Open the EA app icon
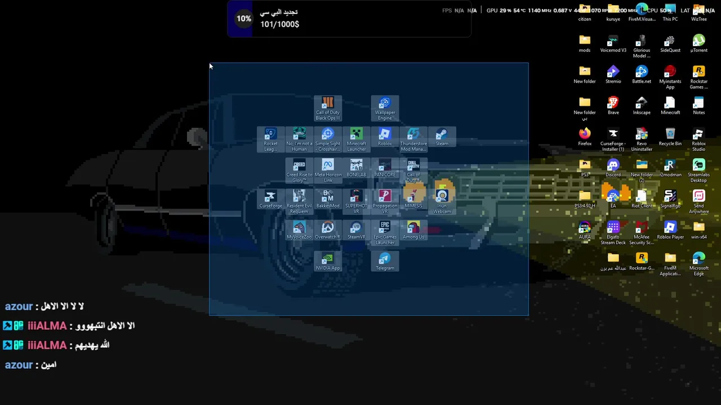Image resolution: width=721 pixels, height=405 pixels. [x=613, y=199]
